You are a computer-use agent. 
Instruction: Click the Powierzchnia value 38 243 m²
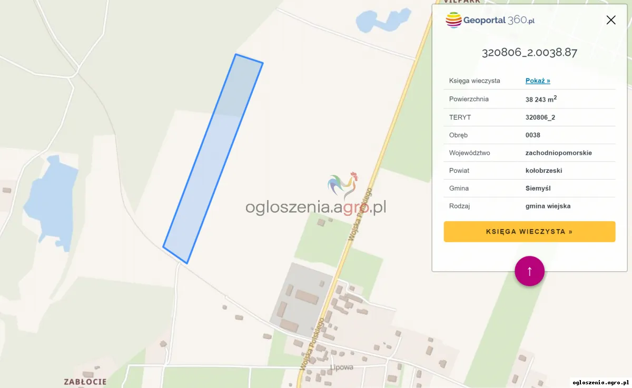point(541,99)
